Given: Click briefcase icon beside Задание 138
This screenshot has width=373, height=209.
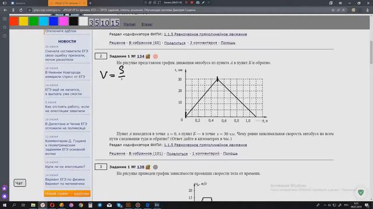Looking at the screenshot, I should point(148,167).
